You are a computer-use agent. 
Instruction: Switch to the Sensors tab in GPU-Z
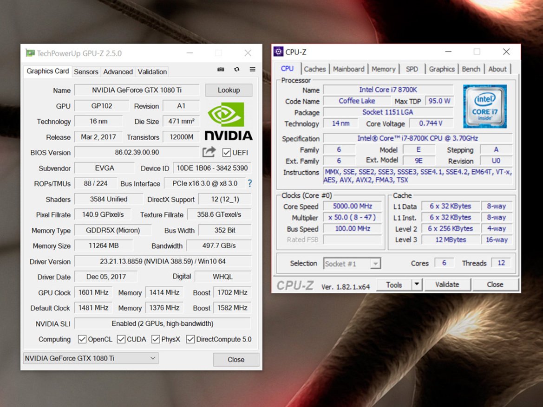pos(86,71)
